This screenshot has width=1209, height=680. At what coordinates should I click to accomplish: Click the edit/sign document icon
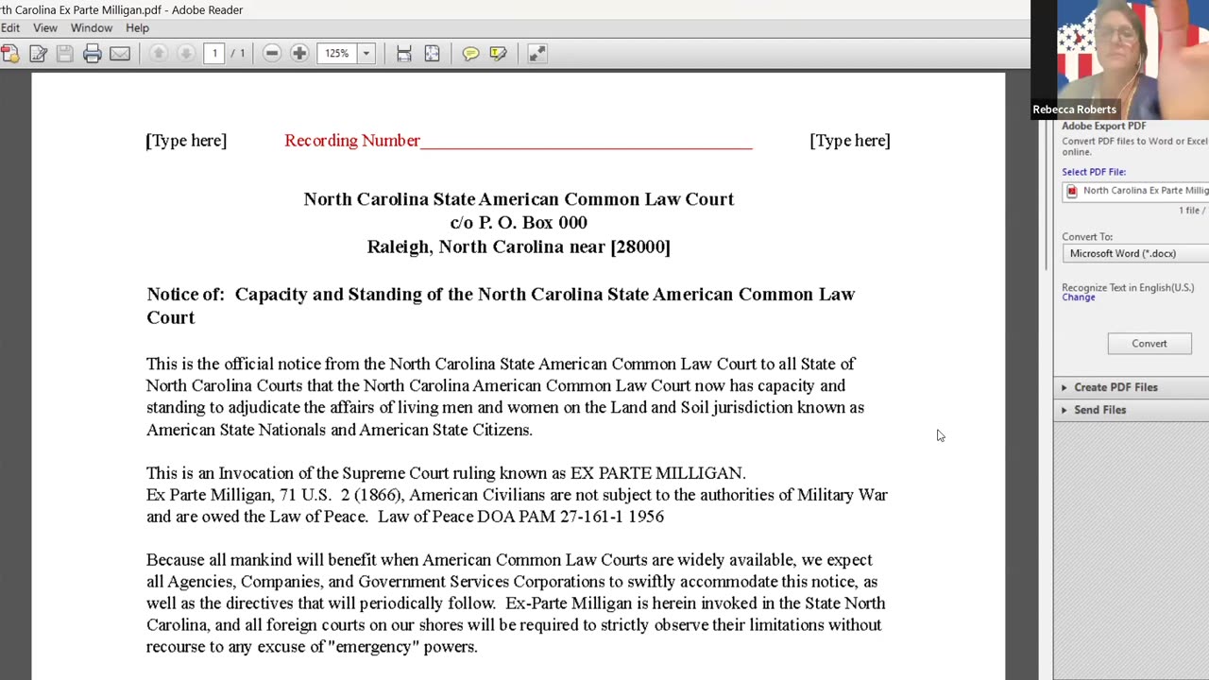point(38,54)
